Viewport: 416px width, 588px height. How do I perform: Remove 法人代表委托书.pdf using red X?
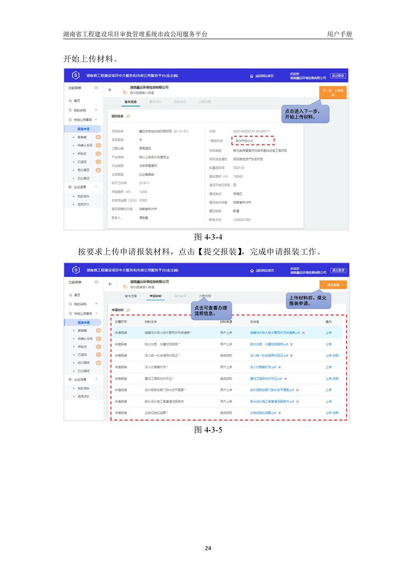pyautogui.click(x=279, y=367)
